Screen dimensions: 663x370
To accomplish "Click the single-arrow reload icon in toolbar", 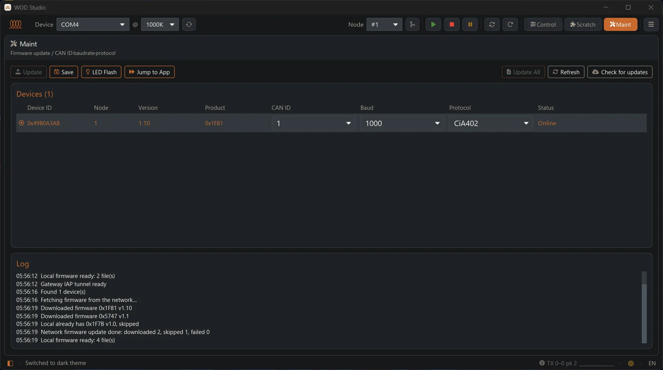I will pos(510,24).
